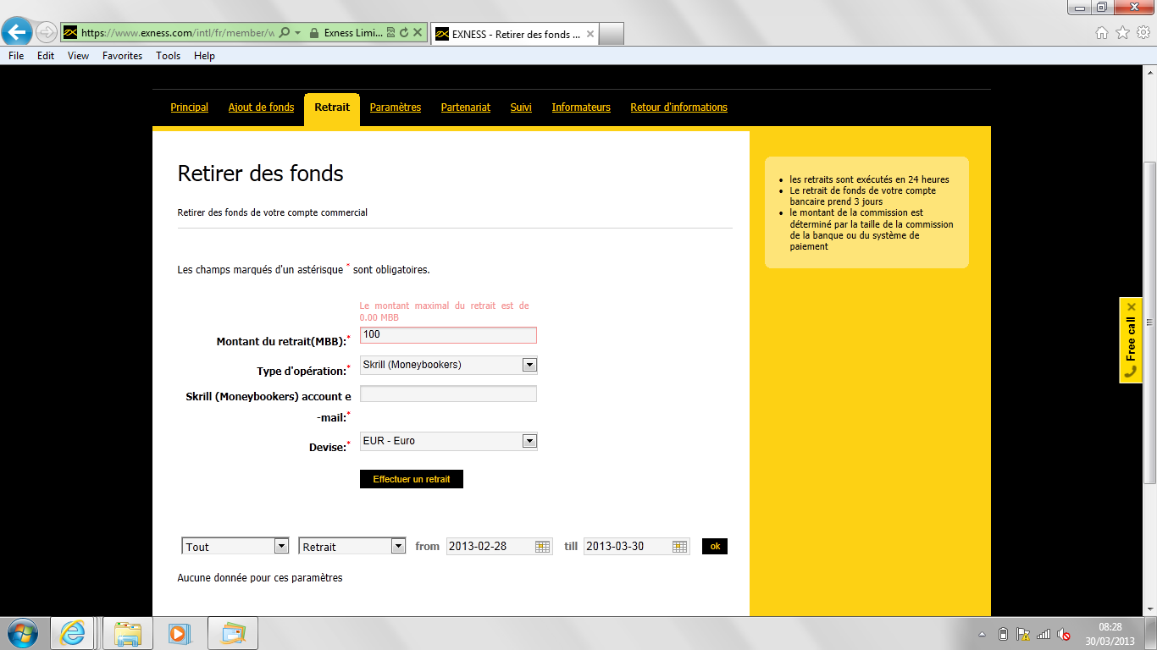1157x650 pixels.
Task: Open the calendar picker for the till date
Action: click(x=679, y=547)
